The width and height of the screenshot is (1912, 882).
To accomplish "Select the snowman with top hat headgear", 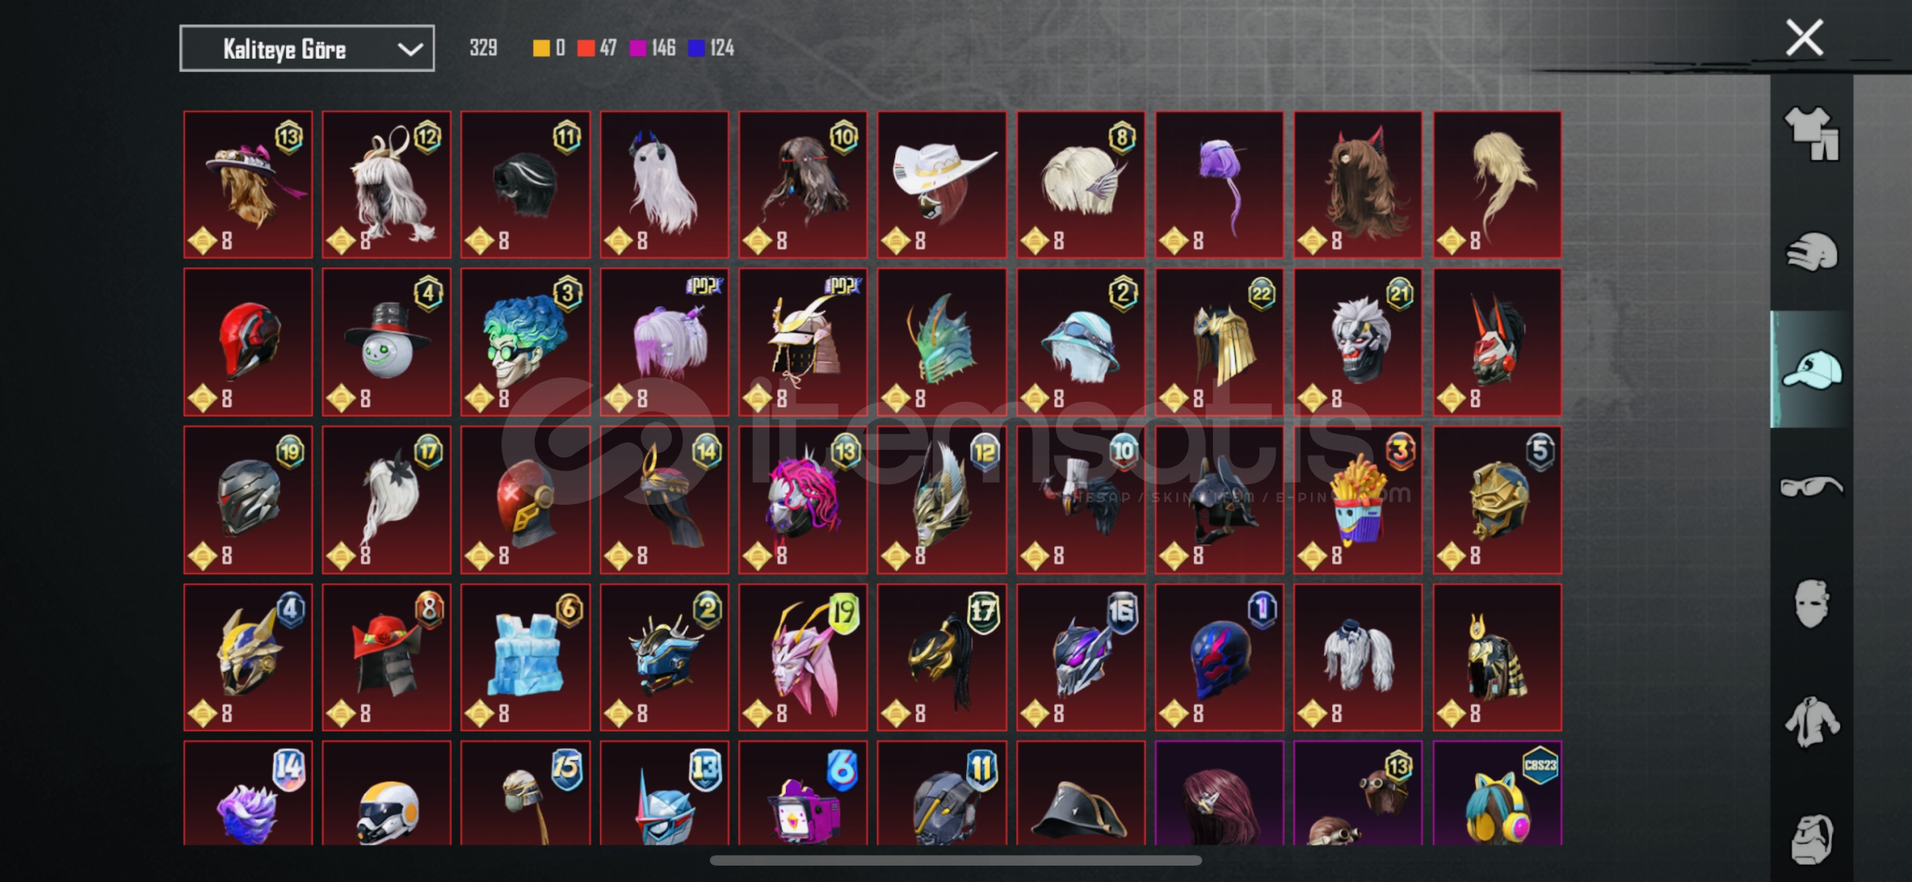I will pyautogui.click(x=386, y=342).
